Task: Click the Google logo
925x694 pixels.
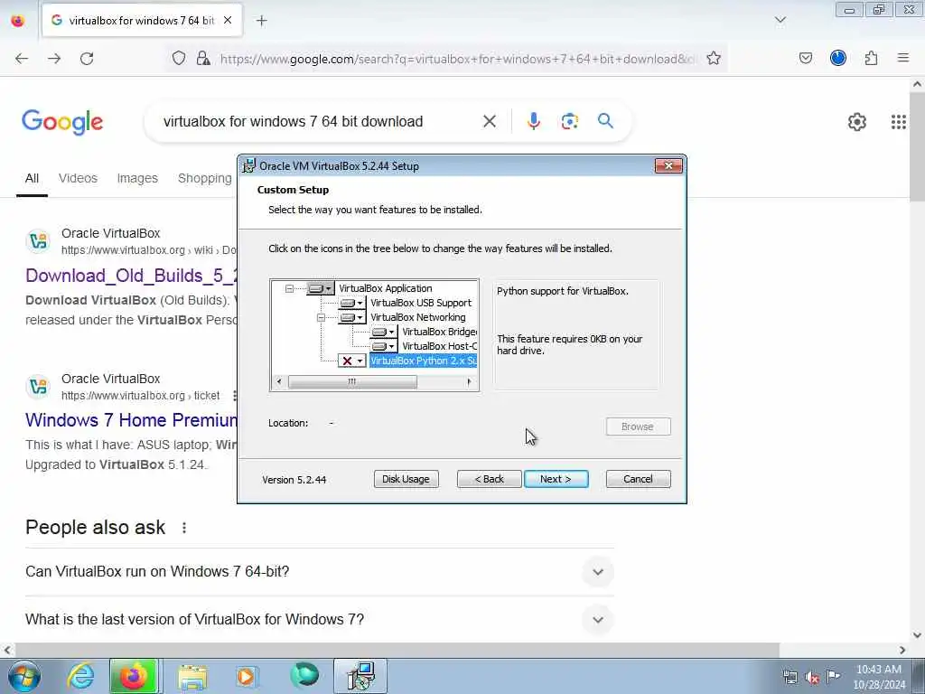Action: click(62, 122)
